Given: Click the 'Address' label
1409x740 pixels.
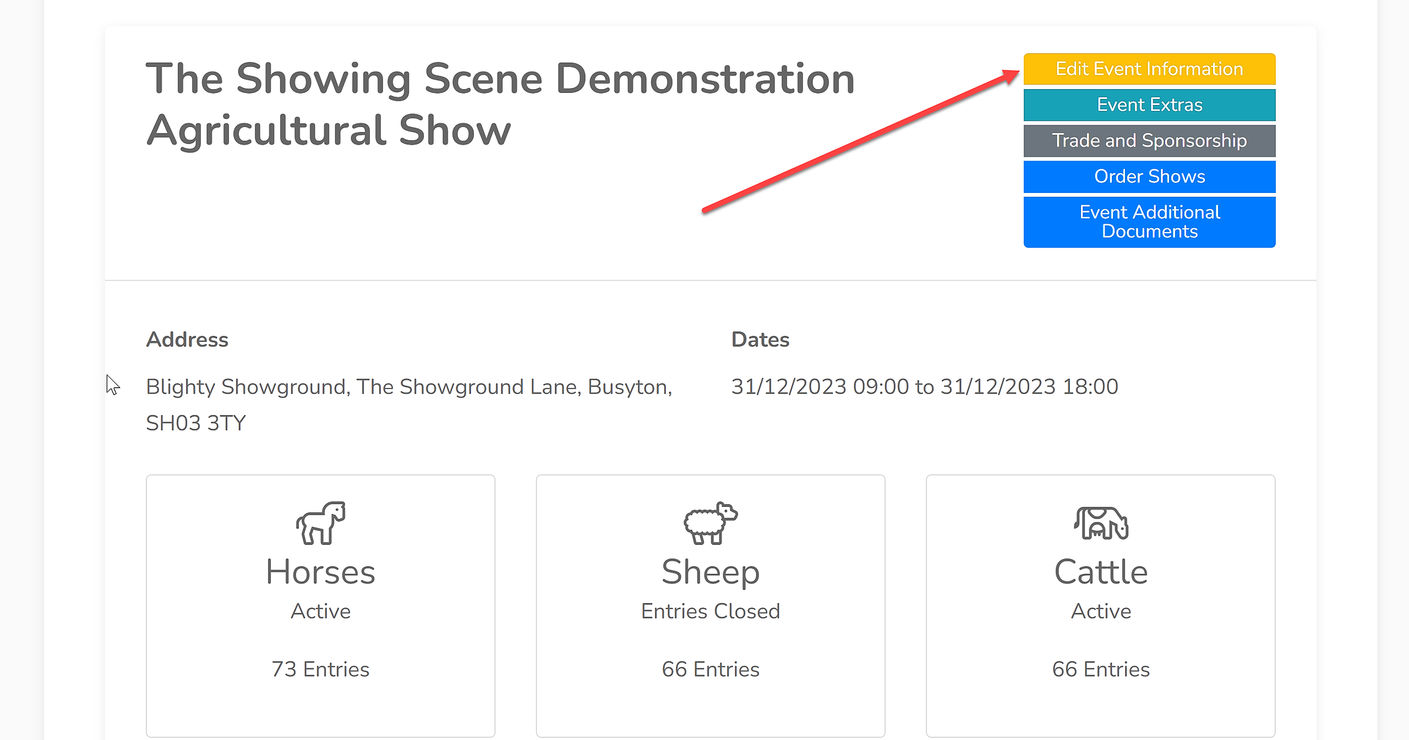Looking at the screenshot, I should point(187,339).
